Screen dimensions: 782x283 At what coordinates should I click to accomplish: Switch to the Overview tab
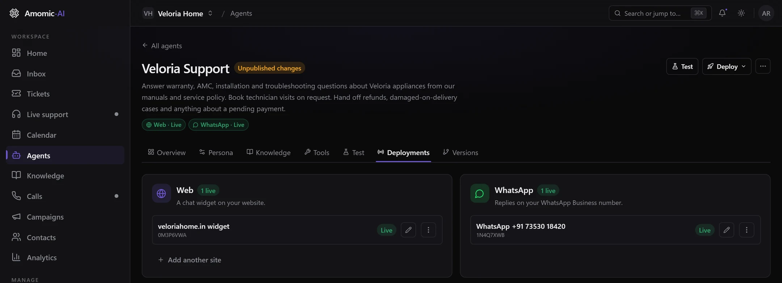[167, 153]
